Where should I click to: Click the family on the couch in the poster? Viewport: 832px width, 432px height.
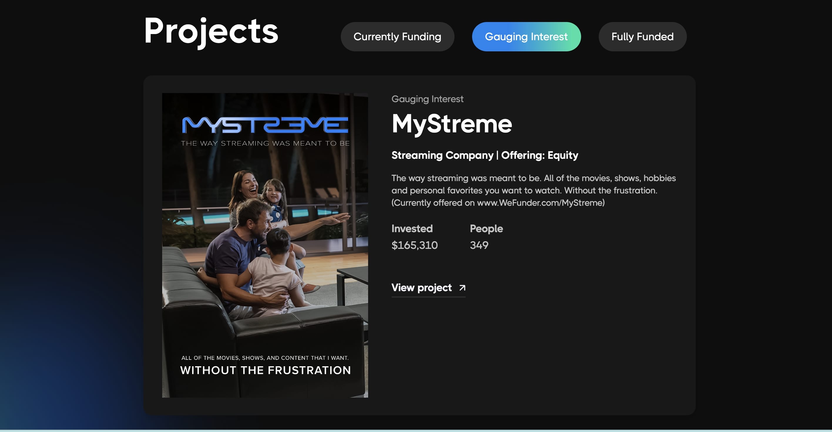click(259, 245)
